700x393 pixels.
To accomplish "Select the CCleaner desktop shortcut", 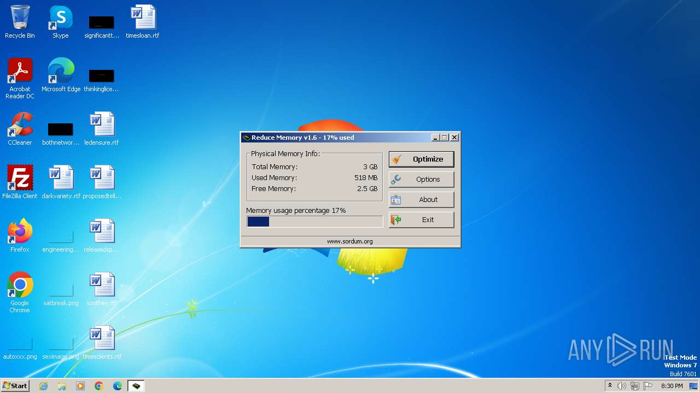I will tap(20, 129).
